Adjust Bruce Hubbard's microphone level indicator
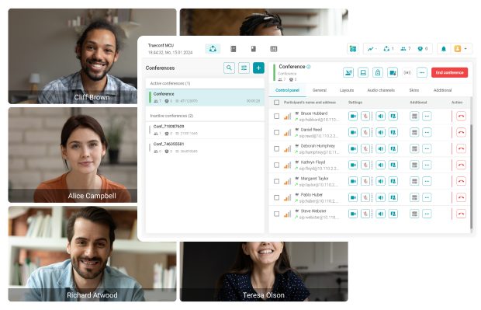Image resolution: width=481 pixels, height=310 pixels. click(372, 116)
